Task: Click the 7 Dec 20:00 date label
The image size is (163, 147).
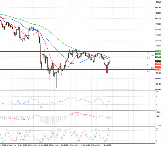Action: tap(74, 145)
